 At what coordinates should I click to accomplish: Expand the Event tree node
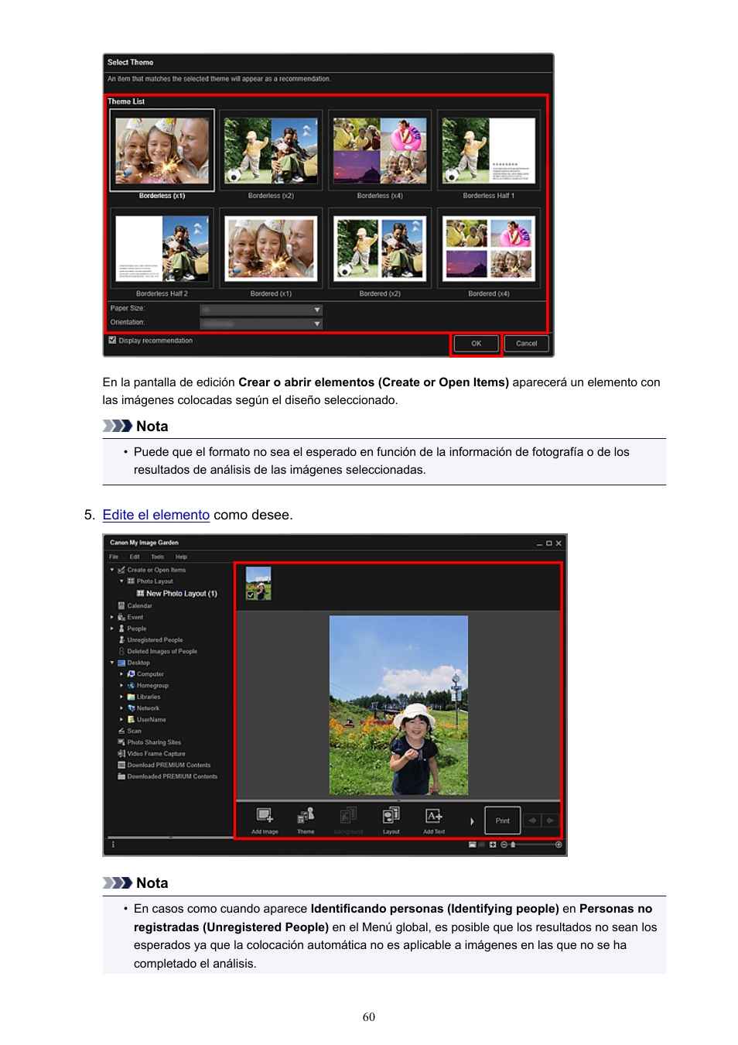click(112, 618)
